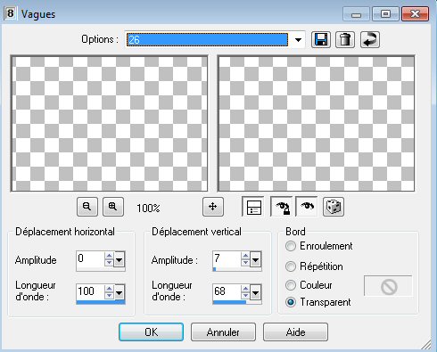This screenshot has width=437, height=352.
Task: Close the Vagues dialog with X
Action: [x=415, y=14]
